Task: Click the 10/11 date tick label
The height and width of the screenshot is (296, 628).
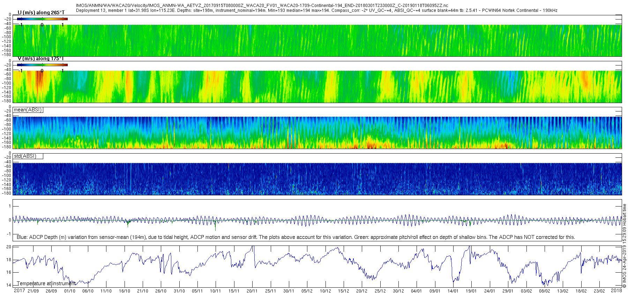Action: [x=216, y=291]
